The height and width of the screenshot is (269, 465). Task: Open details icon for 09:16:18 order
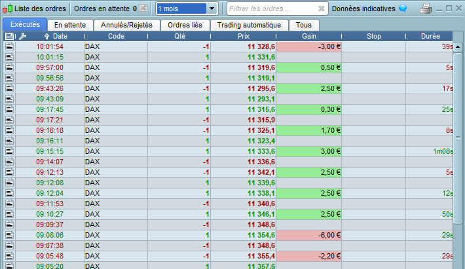point(9,130)
